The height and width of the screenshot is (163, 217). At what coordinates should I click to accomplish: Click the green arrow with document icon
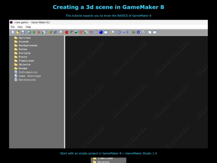[x=44, y=32]
